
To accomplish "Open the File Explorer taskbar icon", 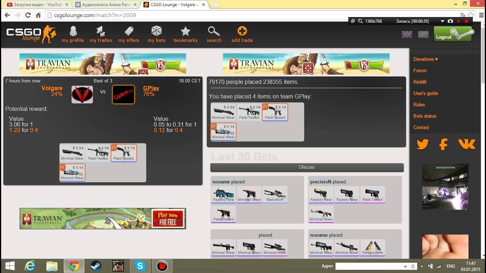I will (x=52, y=266).
